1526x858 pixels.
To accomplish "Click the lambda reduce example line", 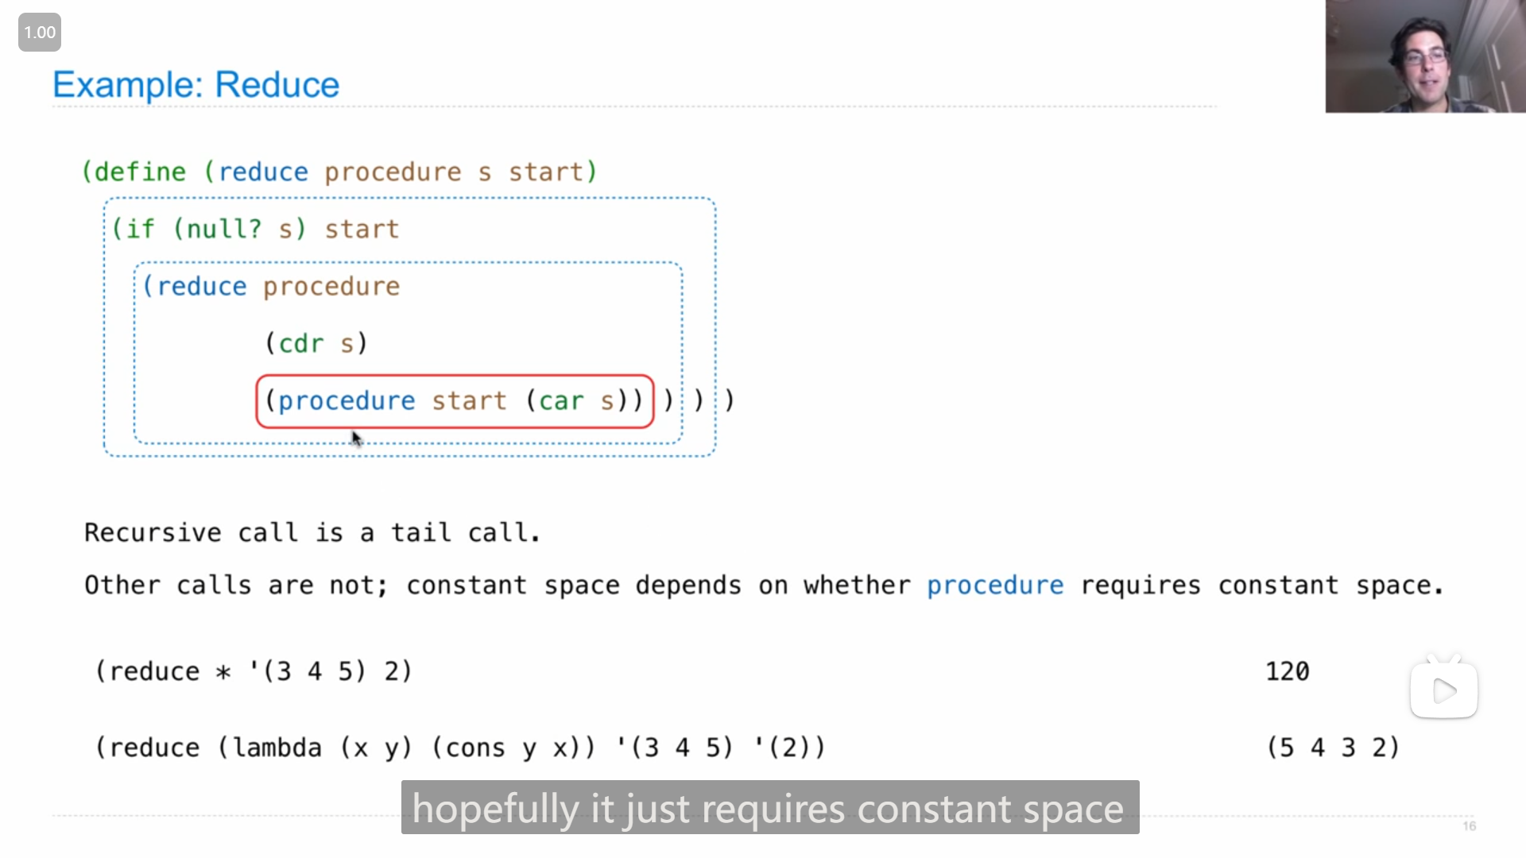I will pyautogui.click(x=460, y=748).
